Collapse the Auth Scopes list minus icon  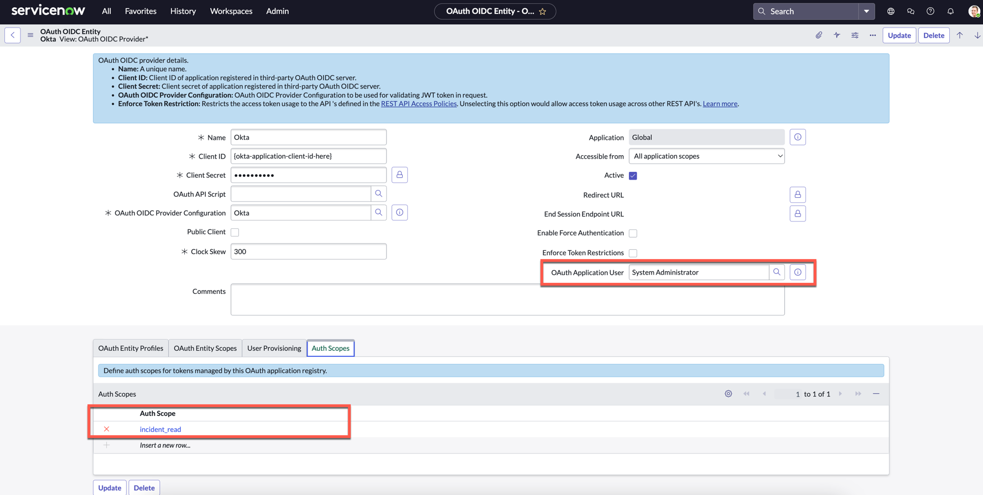[876, 394]
